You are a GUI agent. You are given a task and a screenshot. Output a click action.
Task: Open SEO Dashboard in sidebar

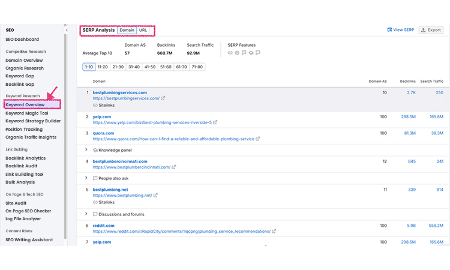point(22,40)
